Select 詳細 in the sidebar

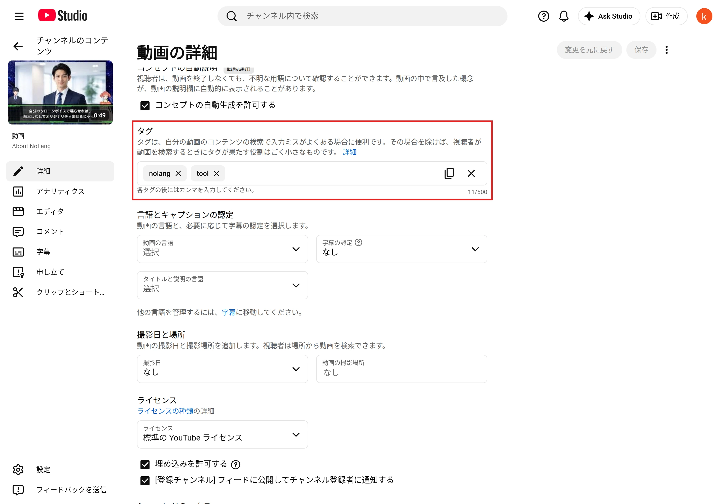pyautogui.click(x=60, y=171)
